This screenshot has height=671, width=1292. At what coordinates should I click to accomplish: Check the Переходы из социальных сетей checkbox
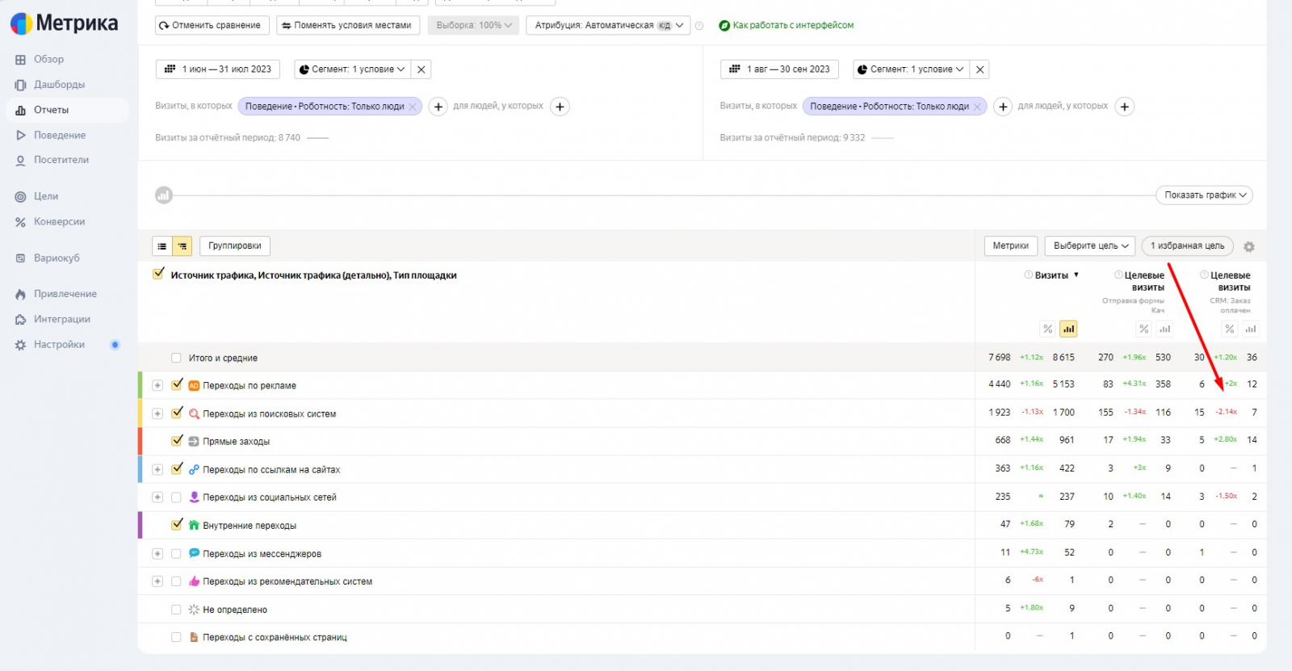point(176,497)
